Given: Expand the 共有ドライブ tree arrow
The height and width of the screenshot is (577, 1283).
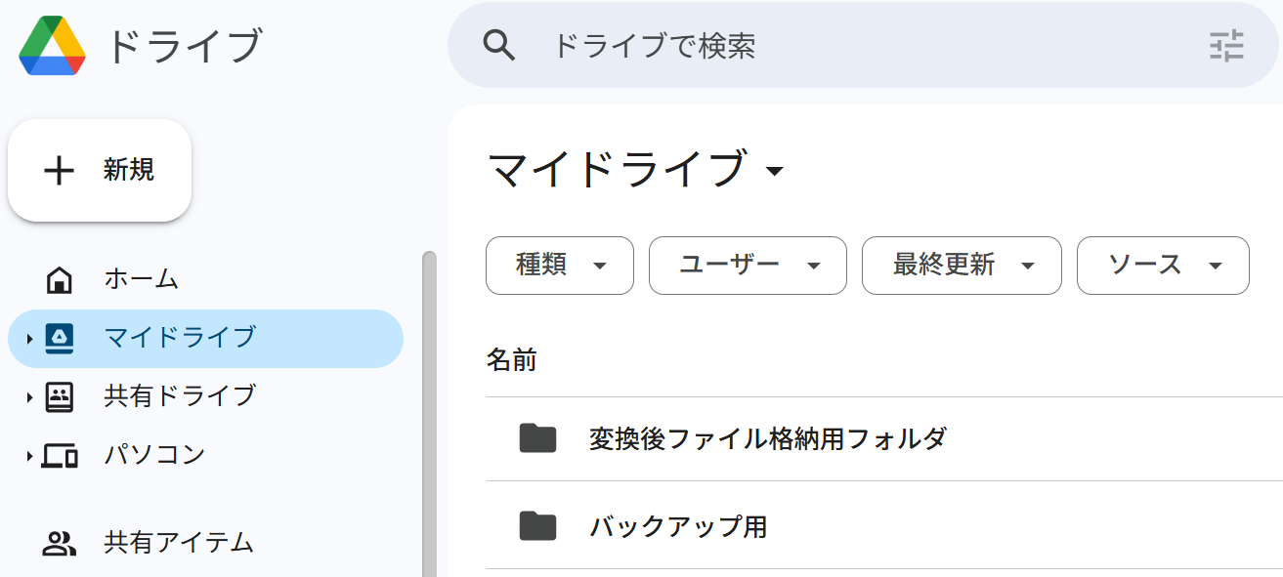Looking at the screenshot, I should (29, 397).
